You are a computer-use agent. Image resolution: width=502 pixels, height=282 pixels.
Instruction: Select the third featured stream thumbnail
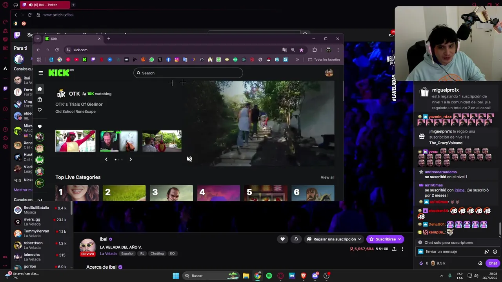(162, 141)
